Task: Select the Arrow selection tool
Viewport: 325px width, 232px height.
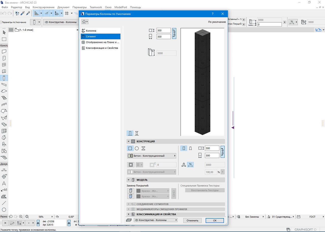Action: 4,32
